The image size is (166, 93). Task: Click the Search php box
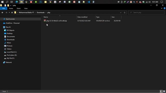[146, 13]
